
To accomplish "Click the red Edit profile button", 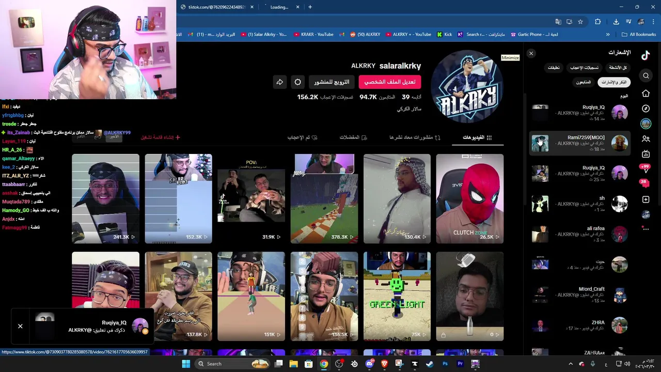I will (390, 82).
